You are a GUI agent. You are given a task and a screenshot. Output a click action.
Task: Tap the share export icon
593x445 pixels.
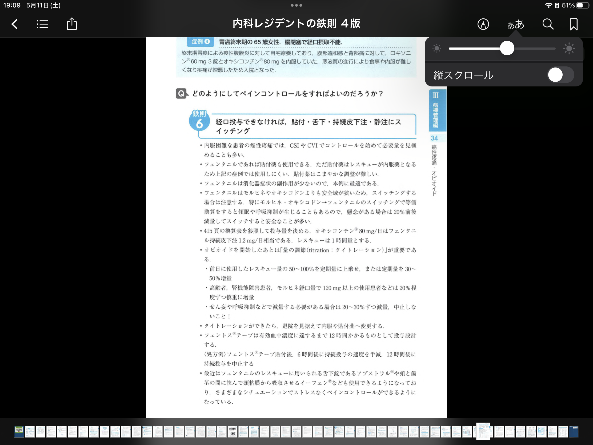[x=72, y=24]
